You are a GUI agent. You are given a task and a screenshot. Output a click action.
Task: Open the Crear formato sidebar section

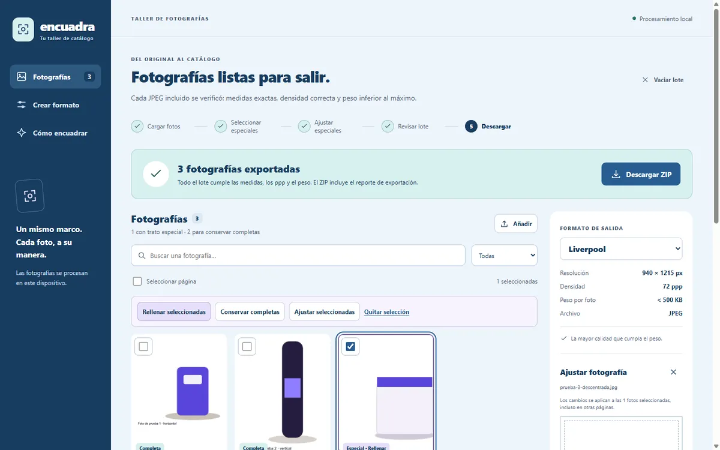(55, 105)
